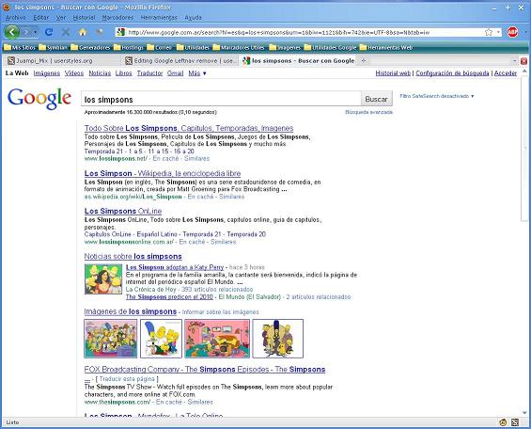Click the scroll down arrow of scrollbar
Viewport: 531px width, 429px height.
point(524,412)
